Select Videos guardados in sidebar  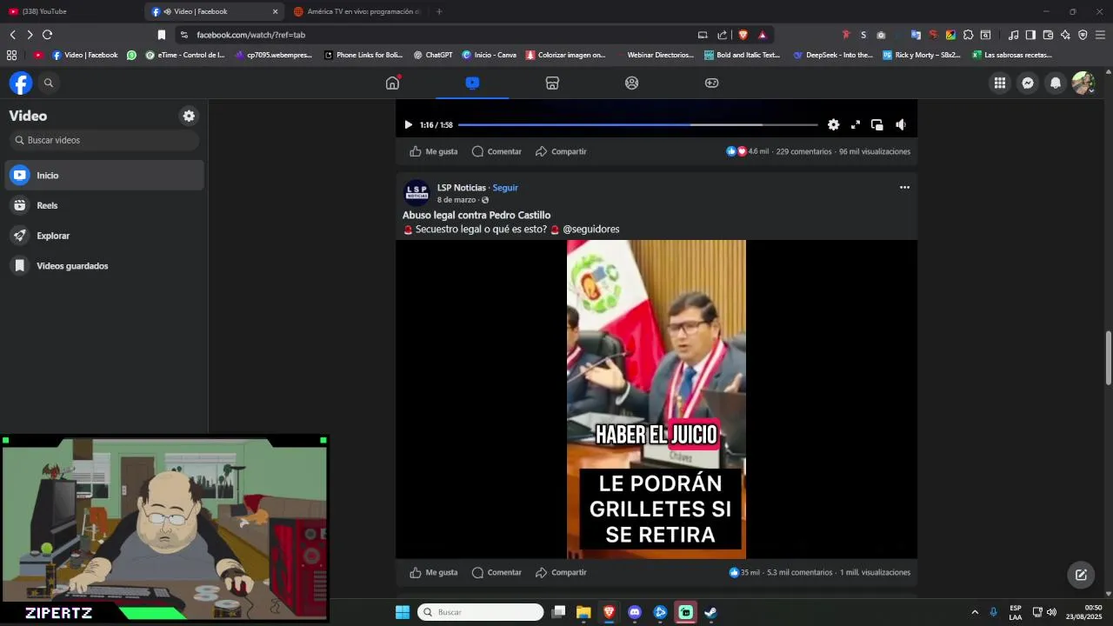[104, 266]
